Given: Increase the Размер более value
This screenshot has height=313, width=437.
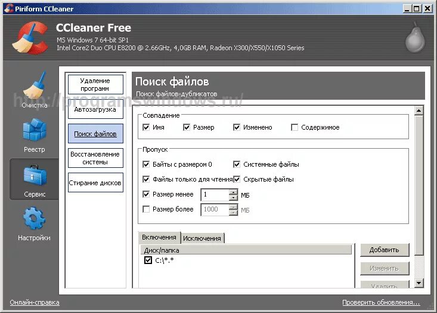Looking at the screenshot, I should tap(233, 207).
